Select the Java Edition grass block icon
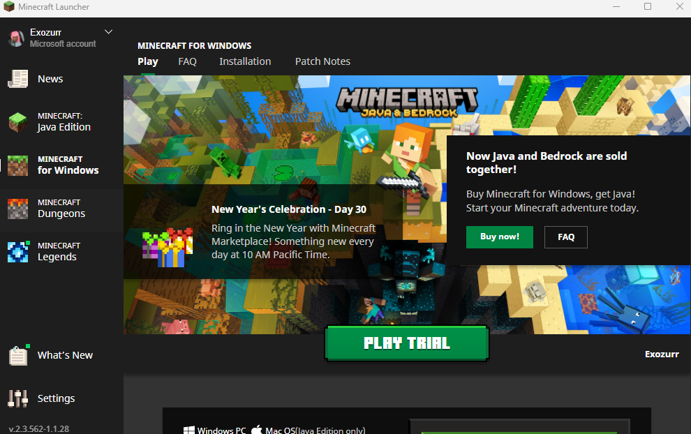The height and width of the screenshot is (434, 691). click(18, 122)
